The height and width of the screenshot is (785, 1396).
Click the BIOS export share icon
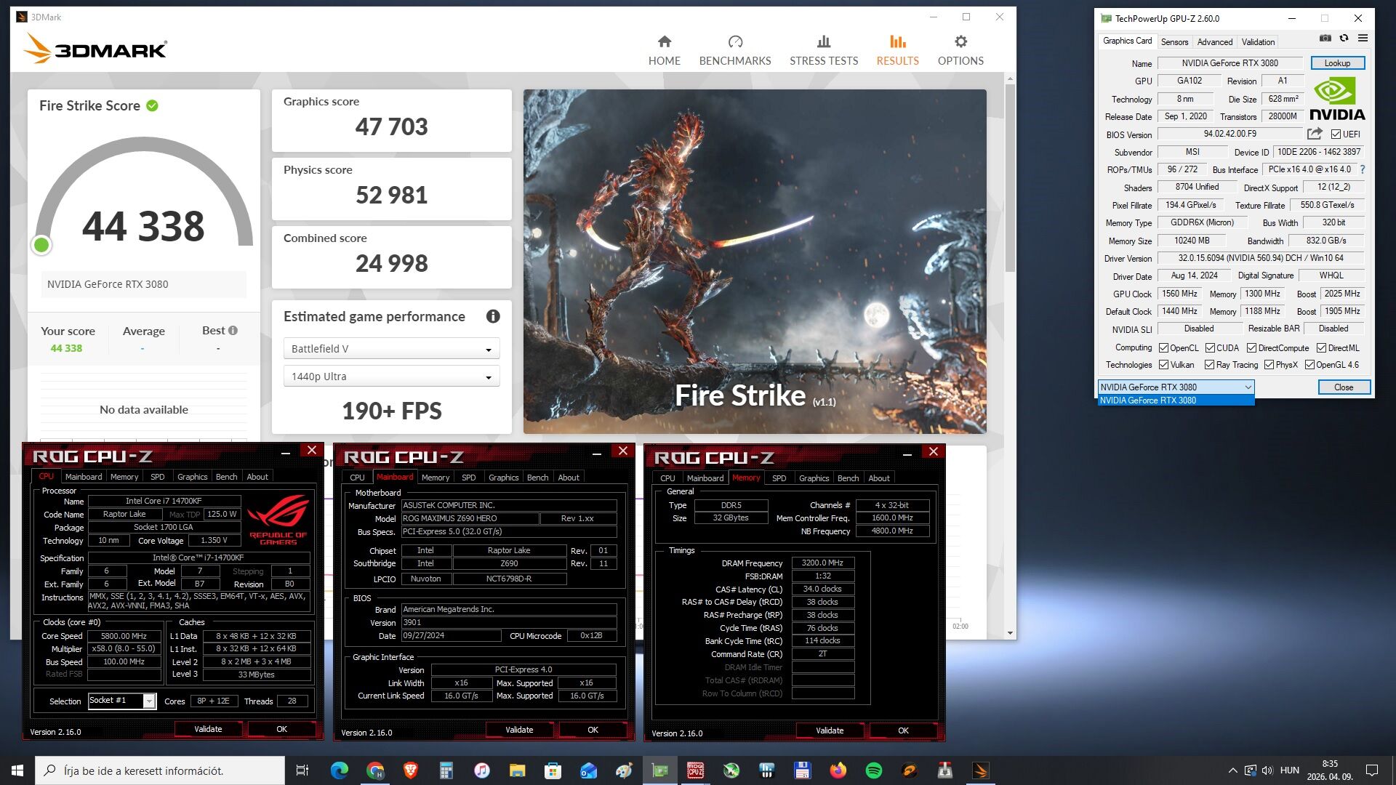point(1314,134)
